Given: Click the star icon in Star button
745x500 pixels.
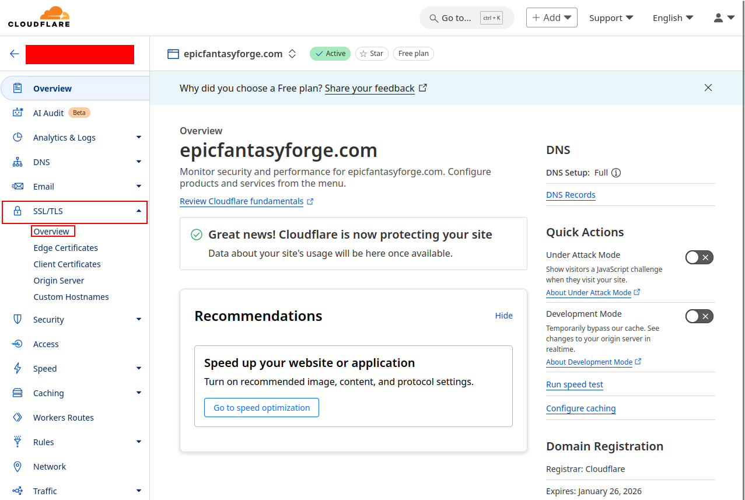Looking at the screenshot, I should [363, 54].
